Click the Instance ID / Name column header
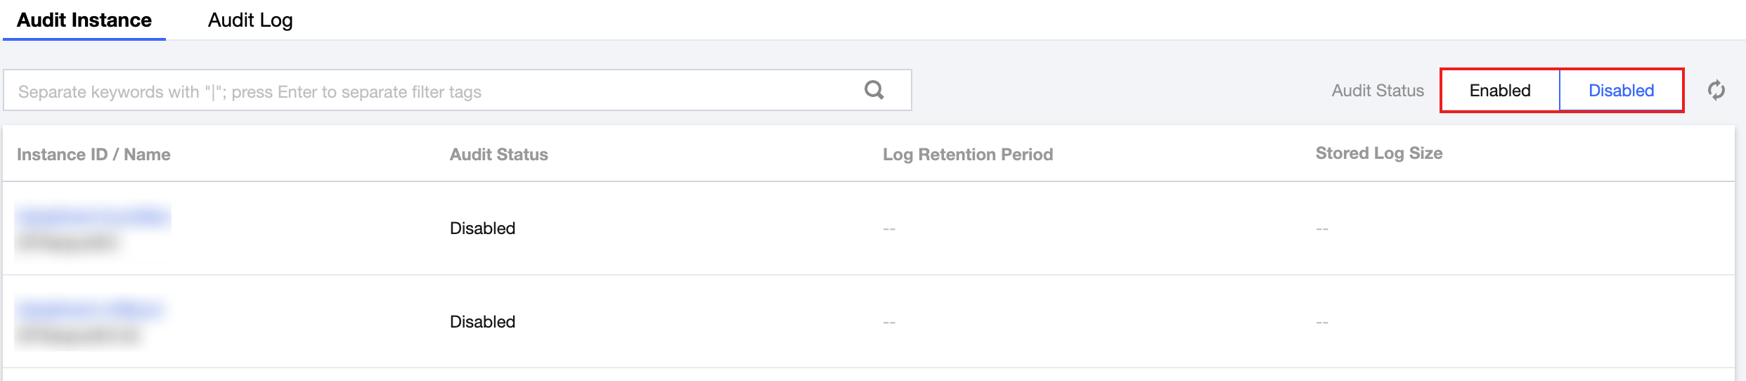1746x381 pixels. click(93, 155)
